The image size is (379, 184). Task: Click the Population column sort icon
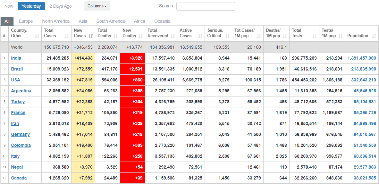click(374, 36)
